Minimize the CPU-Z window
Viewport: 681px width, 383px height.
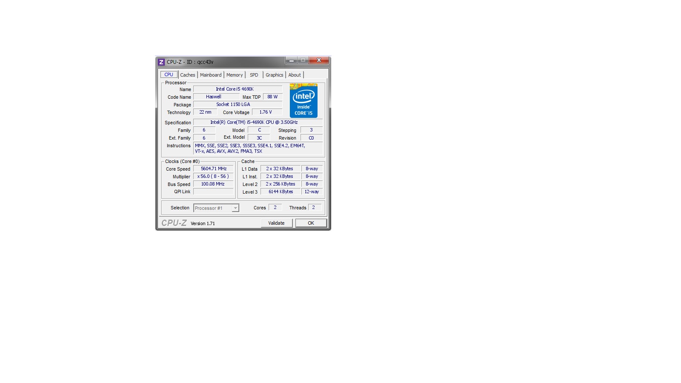coord(292,60)
